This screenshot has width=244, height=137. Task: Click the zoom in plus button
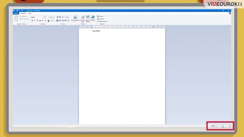click(x=230, y=126)
